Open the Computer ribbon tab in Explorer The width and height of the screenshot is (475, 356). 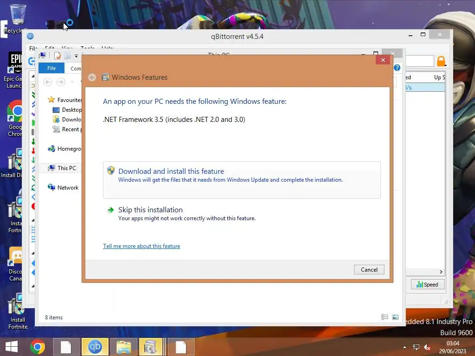coord(76,69)
